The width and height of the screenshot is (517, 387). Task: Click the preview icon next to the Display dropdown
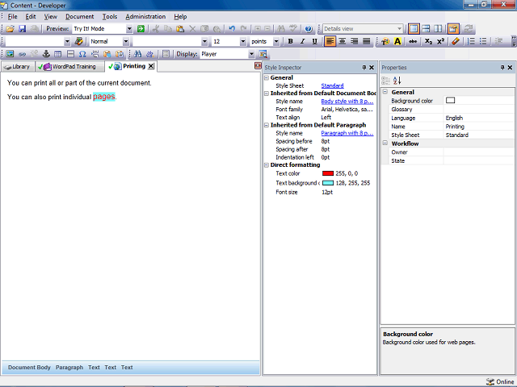pos(263,54)
